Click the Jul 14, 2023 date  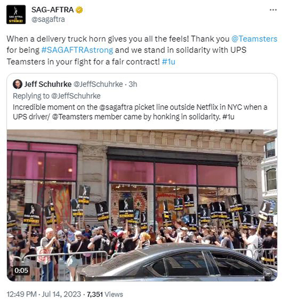[x=61, y=294]
